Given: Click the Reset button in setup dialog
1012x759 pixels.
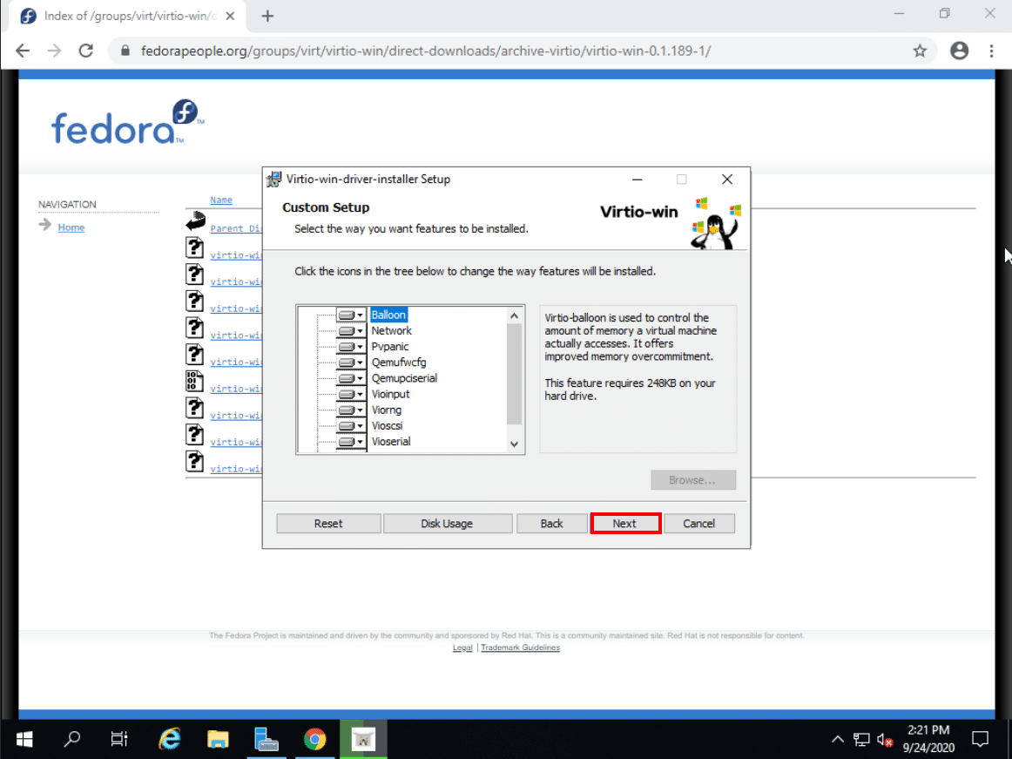Looking at the screenshot, I should pyautogui.click(x=328, y=523).
